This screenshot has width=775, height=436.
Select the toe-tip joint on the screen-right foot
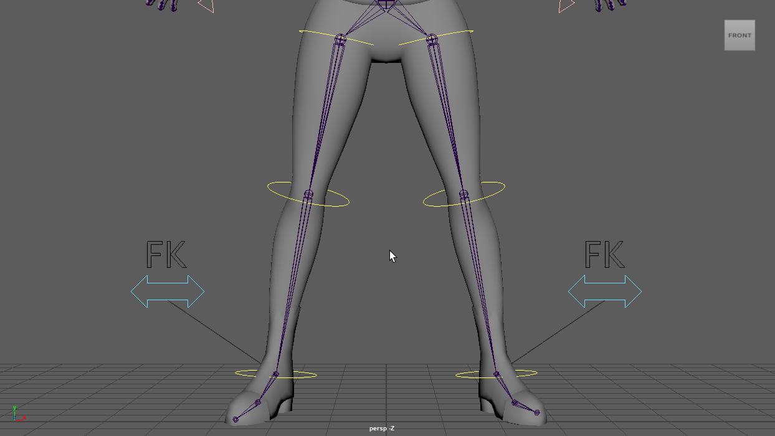coord(537,412)
